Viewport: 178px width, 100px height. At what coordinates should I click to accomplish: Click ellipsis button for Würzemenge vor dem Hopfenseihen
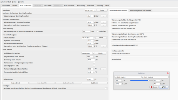click(104, 16)
